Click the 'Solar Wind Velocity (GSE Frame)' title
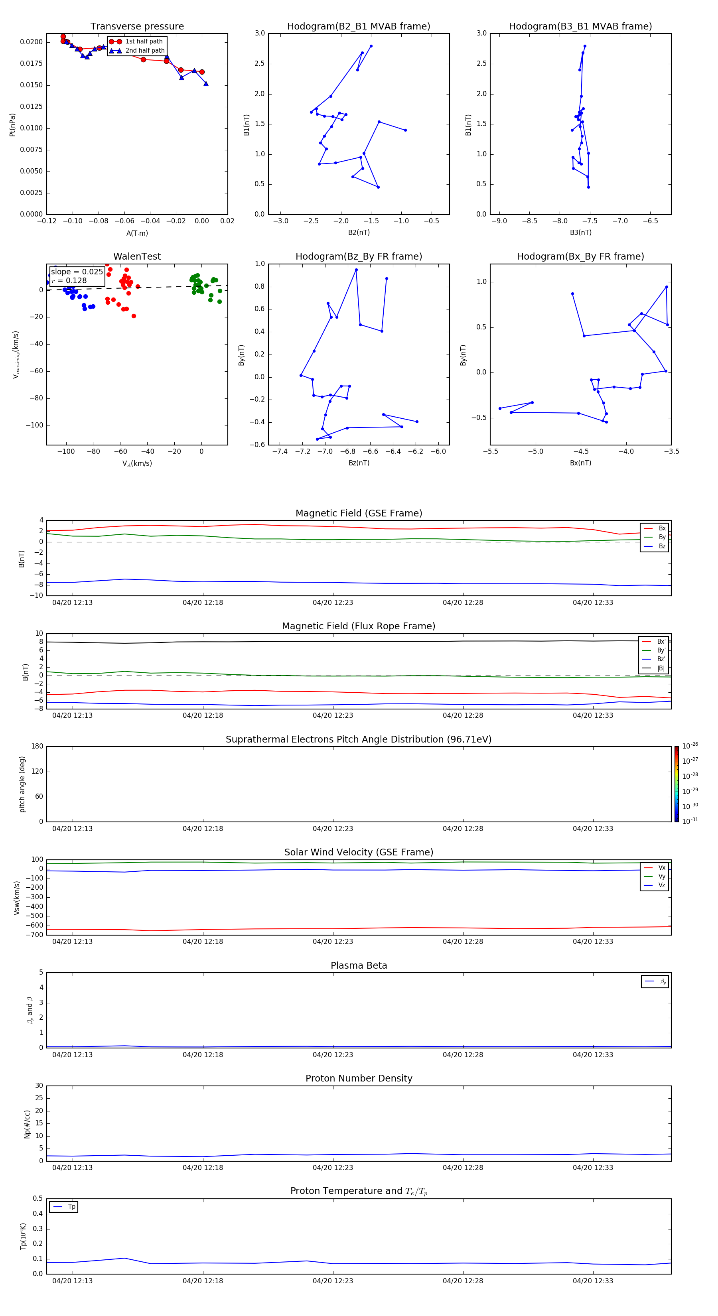Image resolution: width=718 pixels, height=1316 pixels. click(359, 853)
